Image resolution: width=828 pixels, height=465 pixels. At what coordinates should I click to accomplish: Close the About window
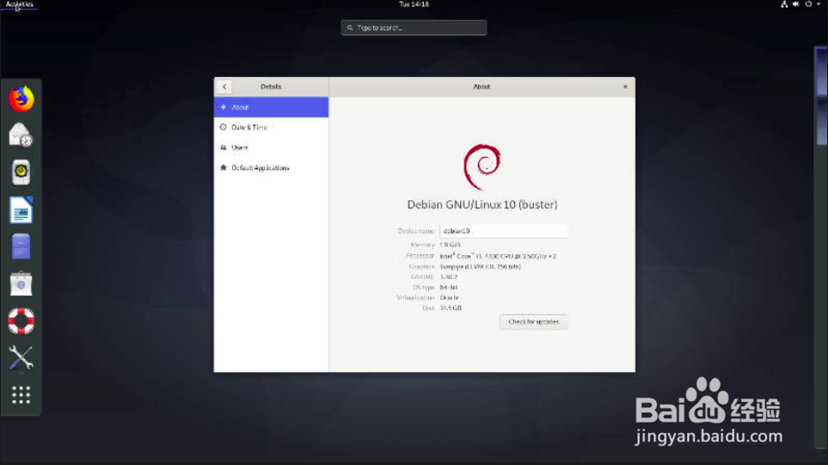[x=625, y=87]
